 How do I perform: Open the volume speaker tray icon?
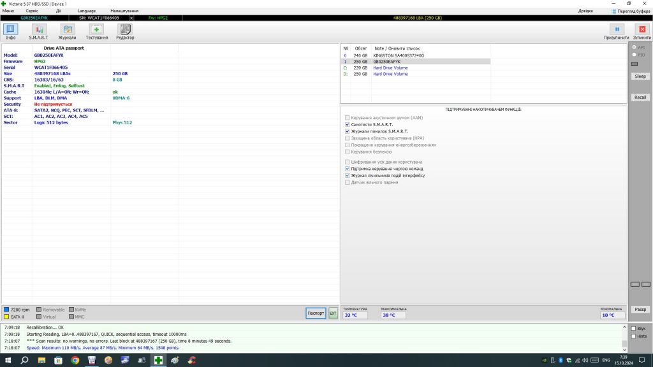click(x=585, y=361)
